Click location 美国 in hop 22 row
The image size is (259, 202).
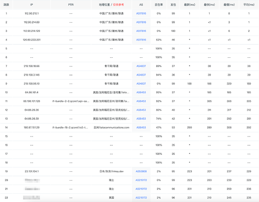(112, 198)
